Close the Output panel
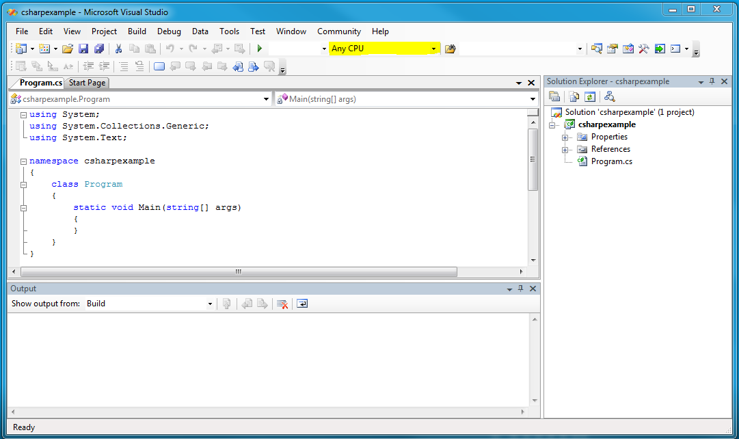739x439 pixels. 533,289
